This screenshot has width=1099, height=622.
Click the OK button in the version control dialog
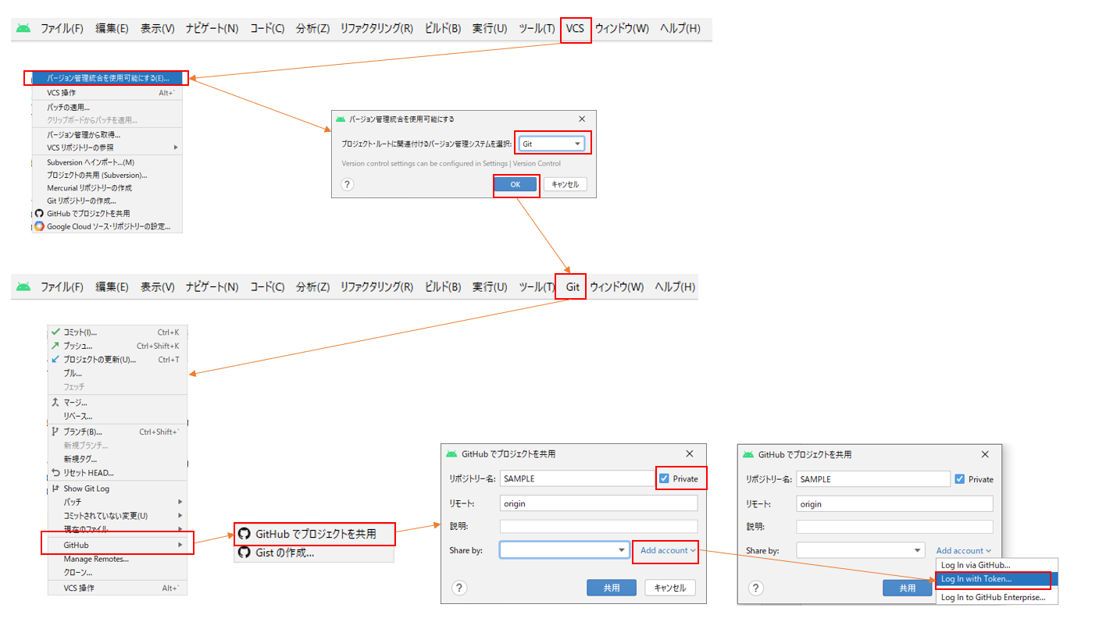pyautogui.click(x=516, y=184)
